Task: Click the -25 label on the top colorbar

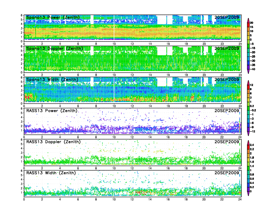Action: 253,57
